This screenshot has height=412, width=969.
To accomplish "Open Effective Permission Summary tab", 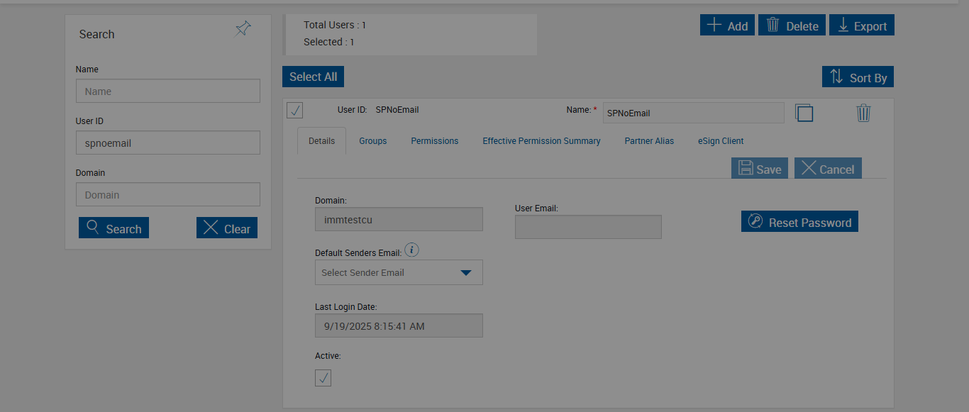I will [x=541, y=141].
